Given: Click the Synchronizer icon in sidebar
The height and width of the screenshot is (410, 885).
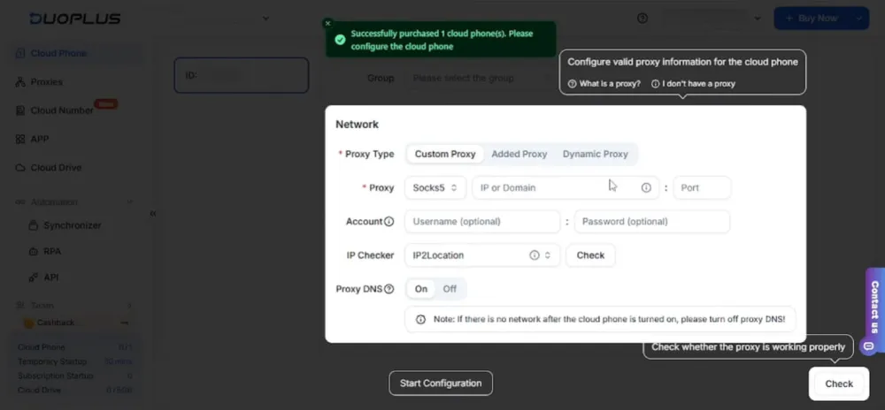Looking at the screenshot, I should coord(34,225).
